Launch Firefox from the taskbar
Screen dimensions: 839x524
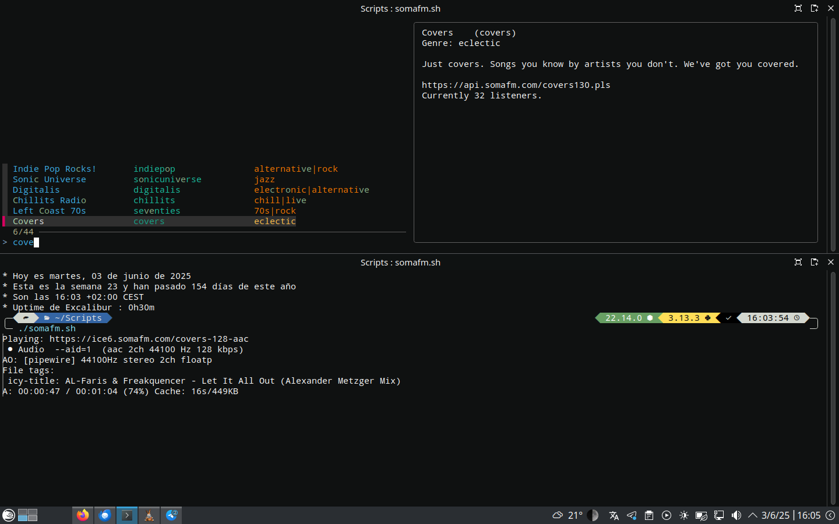coord(83,515)
